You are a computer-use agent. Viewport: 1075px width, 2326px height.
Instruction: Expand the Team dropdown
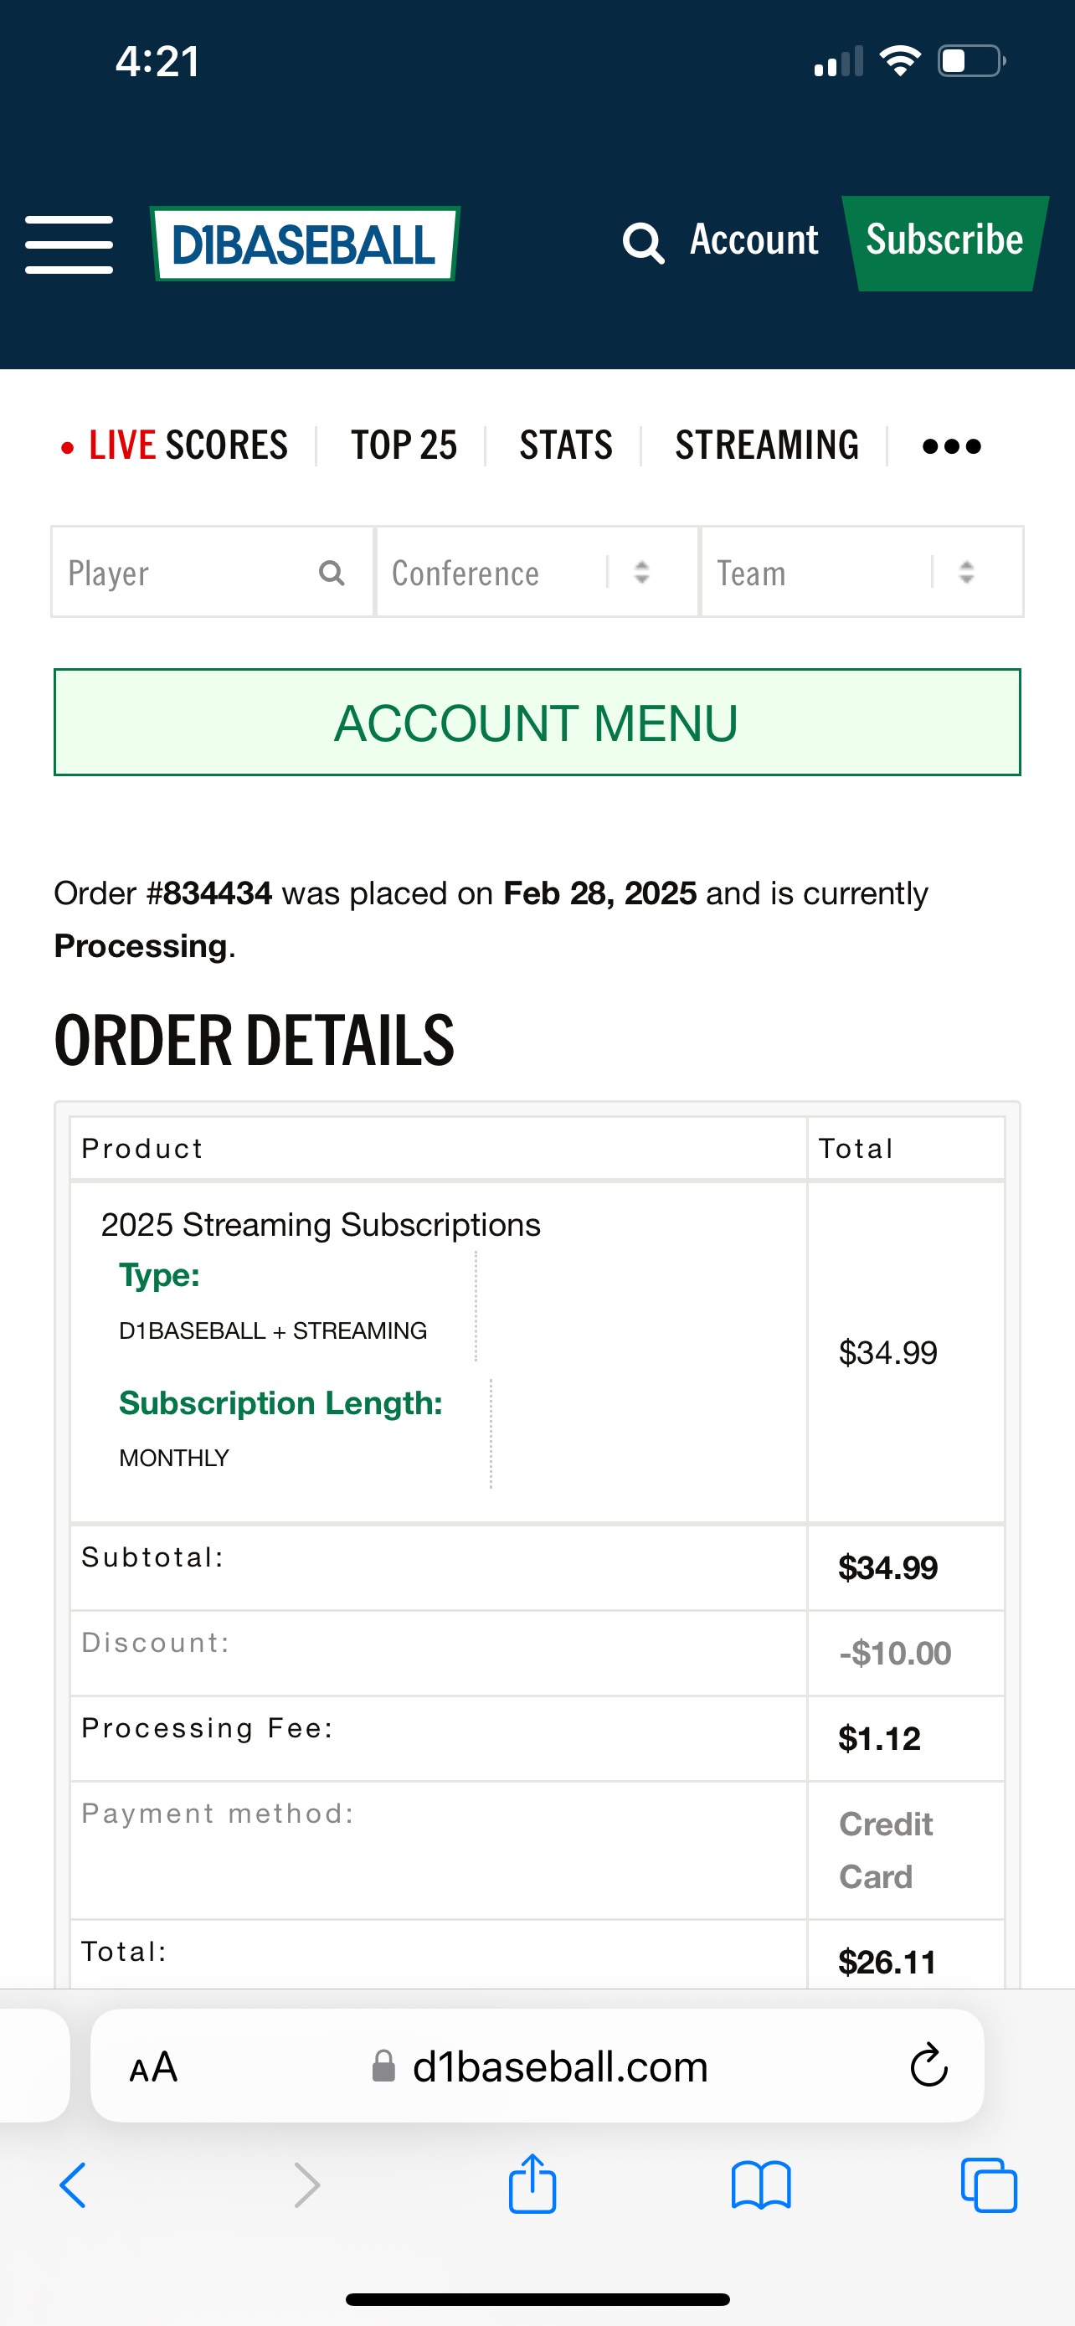[862, 573]
